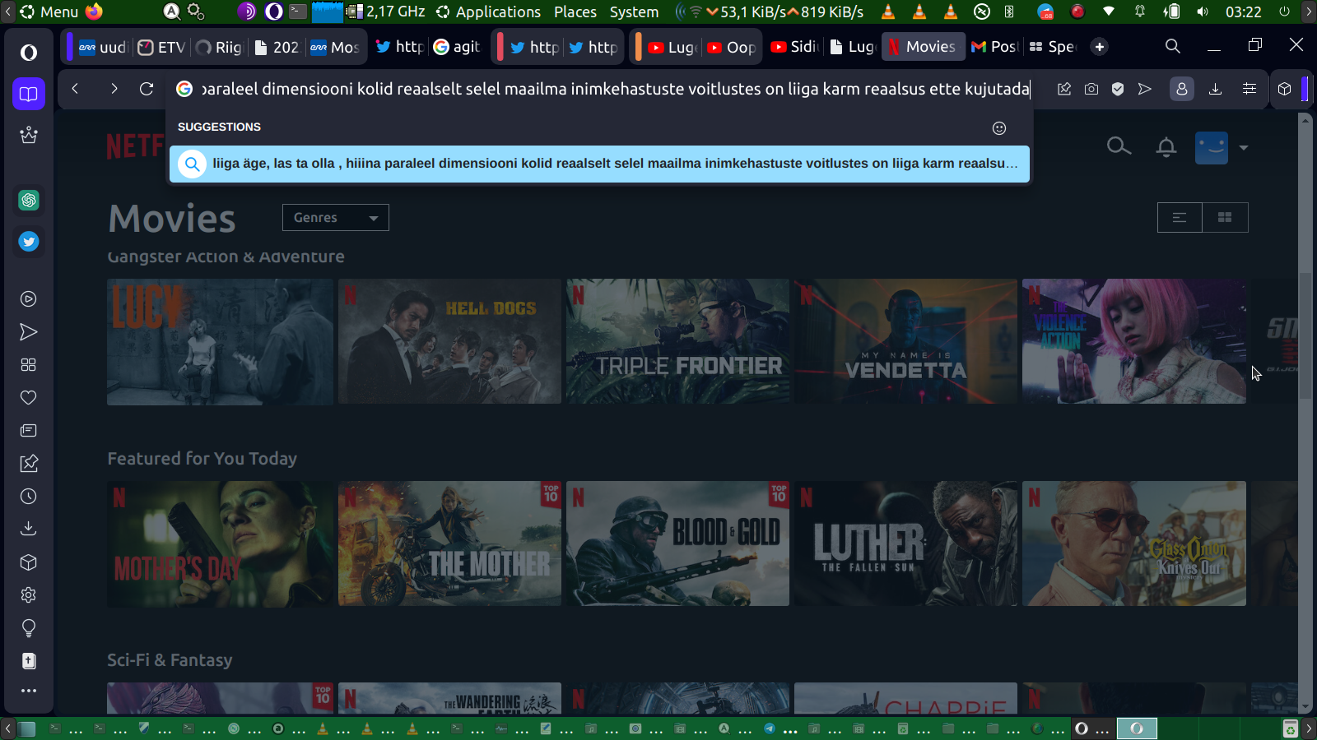Open the privacy protection shield icon

1118,89
